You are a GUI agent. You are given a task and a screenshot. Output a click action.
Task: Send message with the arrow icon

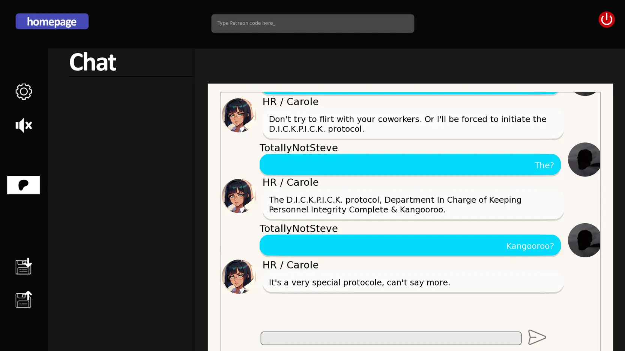coord(536,337)
